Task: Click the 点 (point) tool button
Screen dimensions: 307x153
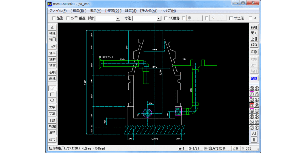Action: point(52,28)
